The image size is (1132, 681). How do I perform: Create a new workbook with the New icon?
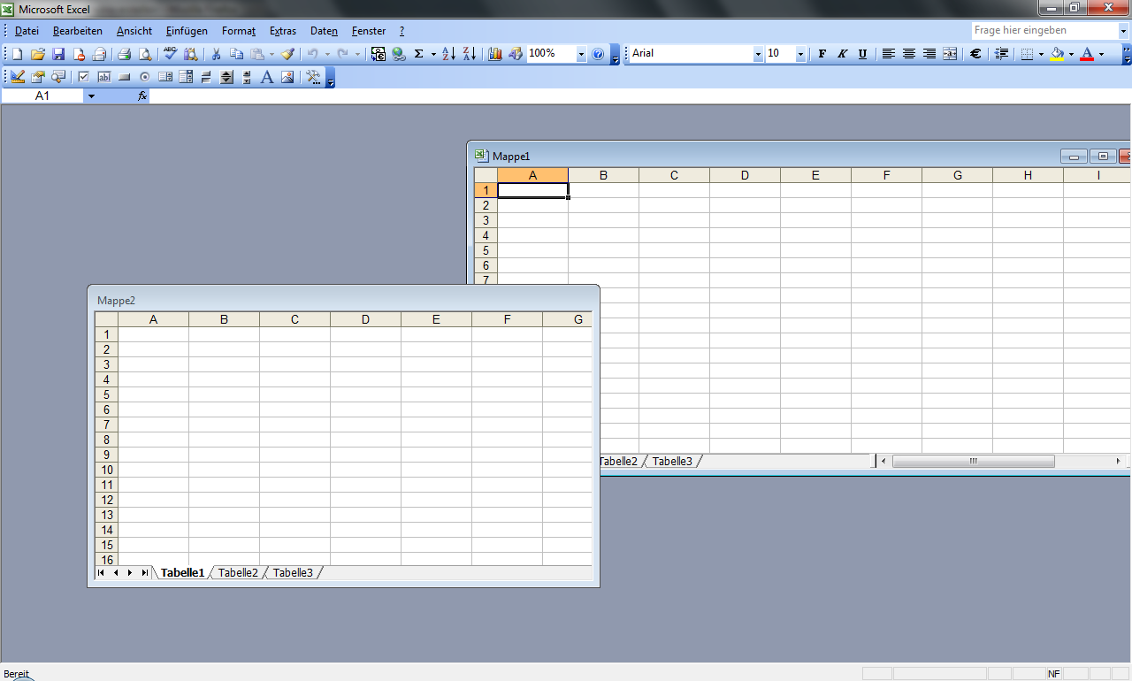pyautogui.click(x=17, y=54)
